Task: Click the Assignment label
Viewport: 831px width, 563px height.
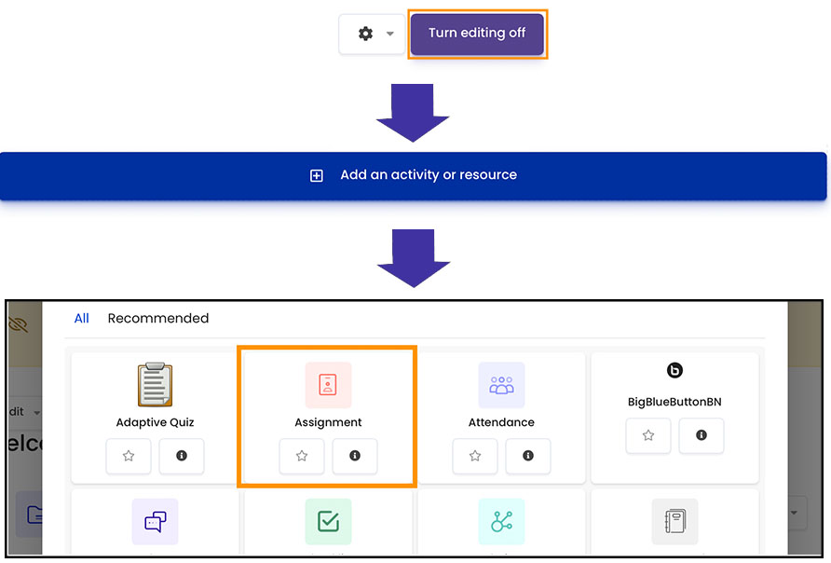Action: click(x=328, y=422)
